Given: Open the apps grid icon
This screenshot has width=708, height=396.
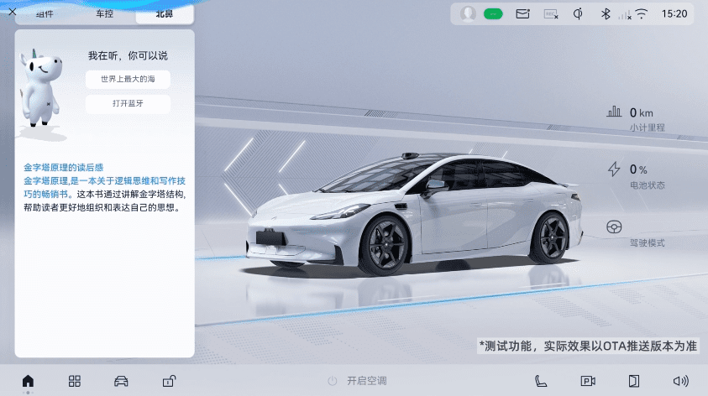Looking at the screenshot, I should [x=75, y=381].
